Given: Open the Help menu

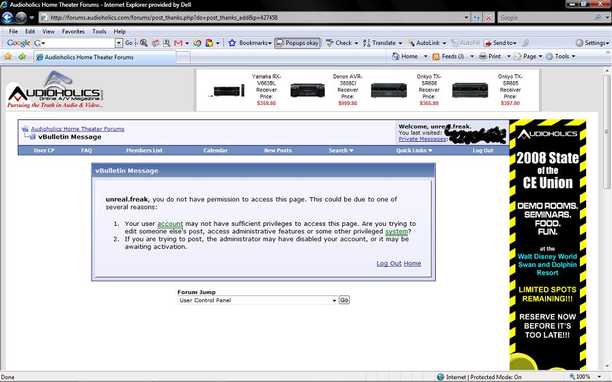Looking at the screenshot, I should (x=120, y=31).
